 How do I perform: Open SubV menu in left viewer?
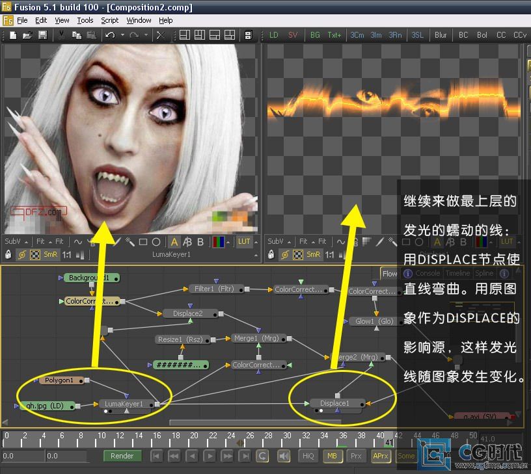click(16, 242)
